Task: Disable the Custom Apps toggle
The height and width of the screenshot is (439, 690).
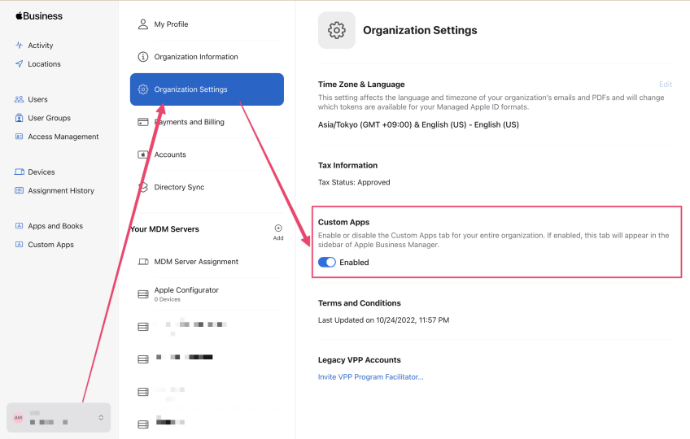Action: pos(327,263)
